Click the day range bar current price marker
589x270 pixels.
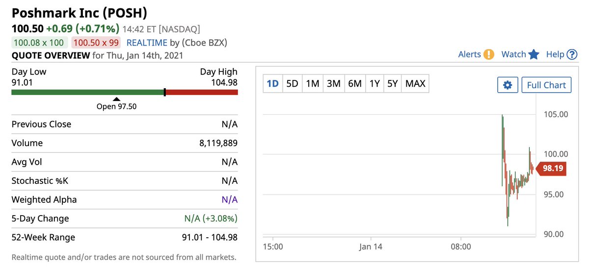[164, 92]
